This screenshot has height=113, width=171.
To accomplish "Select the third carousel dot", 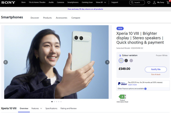I will click(x=56, y=102).
